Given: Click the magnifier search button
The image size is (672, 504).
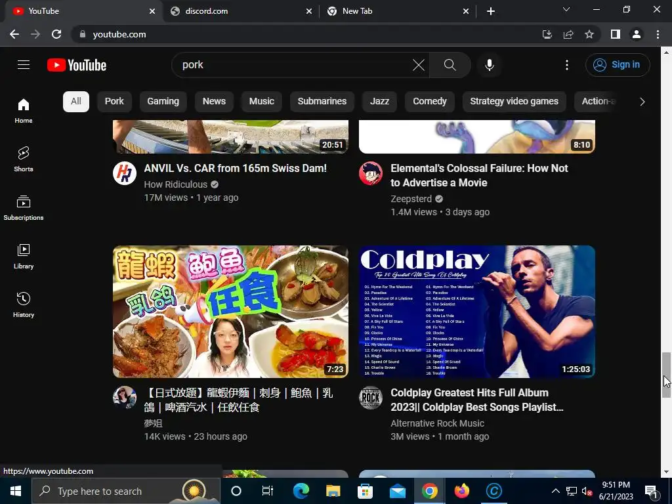Looking at the screenshot, I should click(450, 65).
